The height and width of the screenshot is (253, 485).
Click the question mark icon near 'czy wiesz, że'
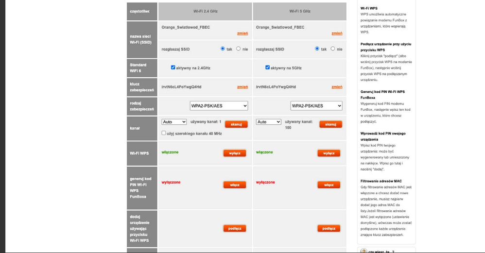(x=364, y=251)
